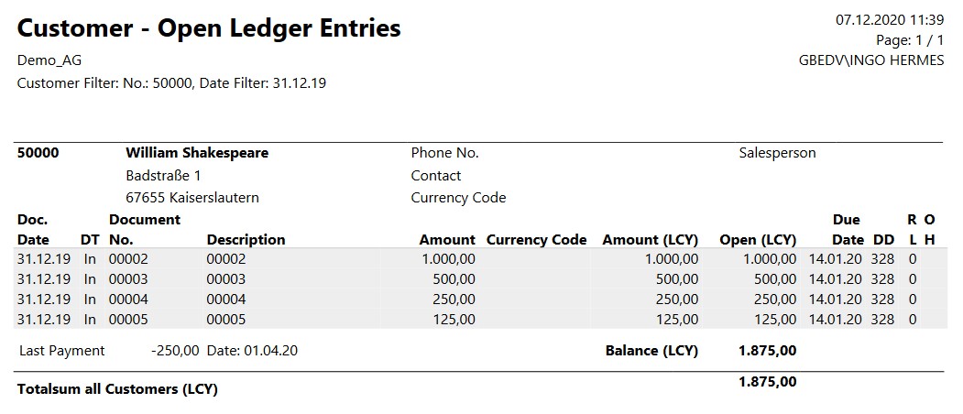Click the Amount (LCY) column header
This screenshot has width=963, height=414.
pos(651,240)
